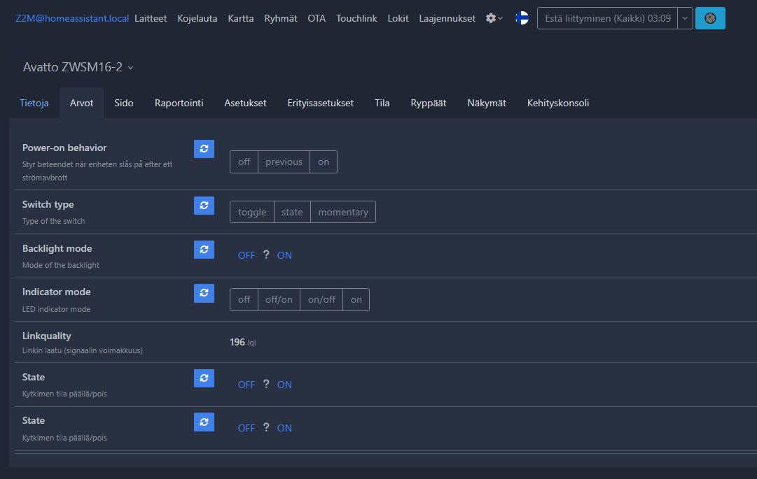Turn Backlight mode ON

[284, 255]
